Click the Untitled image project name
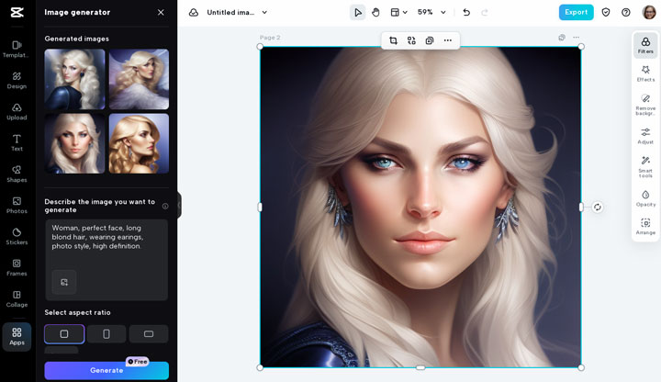This screenshot has width=661, height=382. (230, 12)
